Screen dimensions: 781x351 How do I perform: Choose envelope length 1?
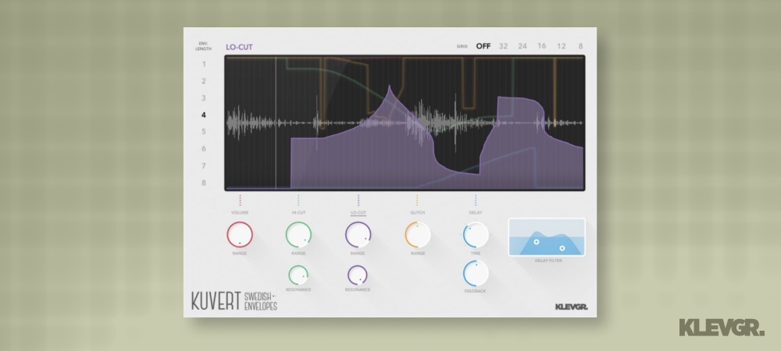pyautogui.click(x=204, y=64)
